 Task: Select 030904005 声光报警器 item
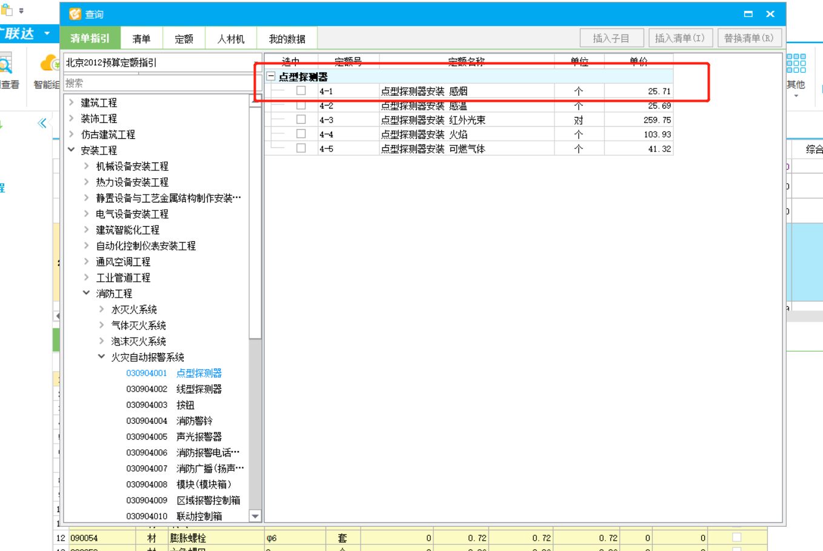[x=174, y=436]
